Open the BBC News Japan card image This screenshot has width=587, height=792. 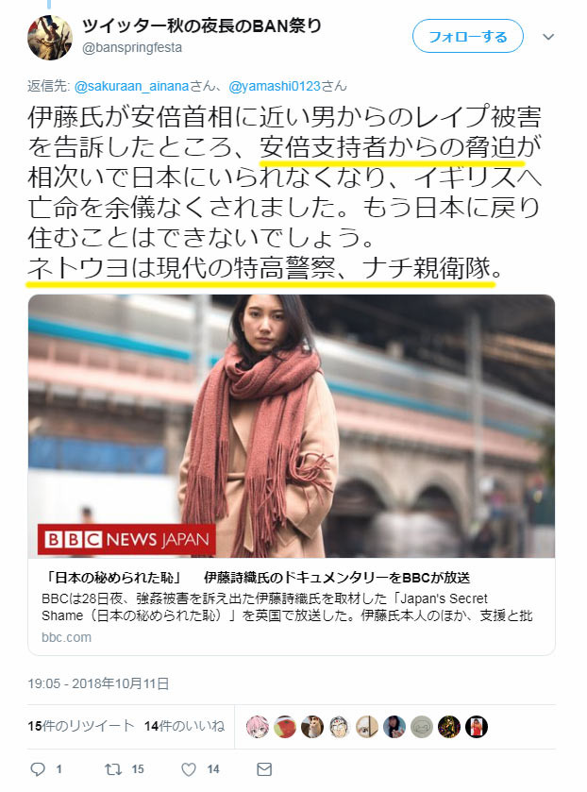[292, 426]
